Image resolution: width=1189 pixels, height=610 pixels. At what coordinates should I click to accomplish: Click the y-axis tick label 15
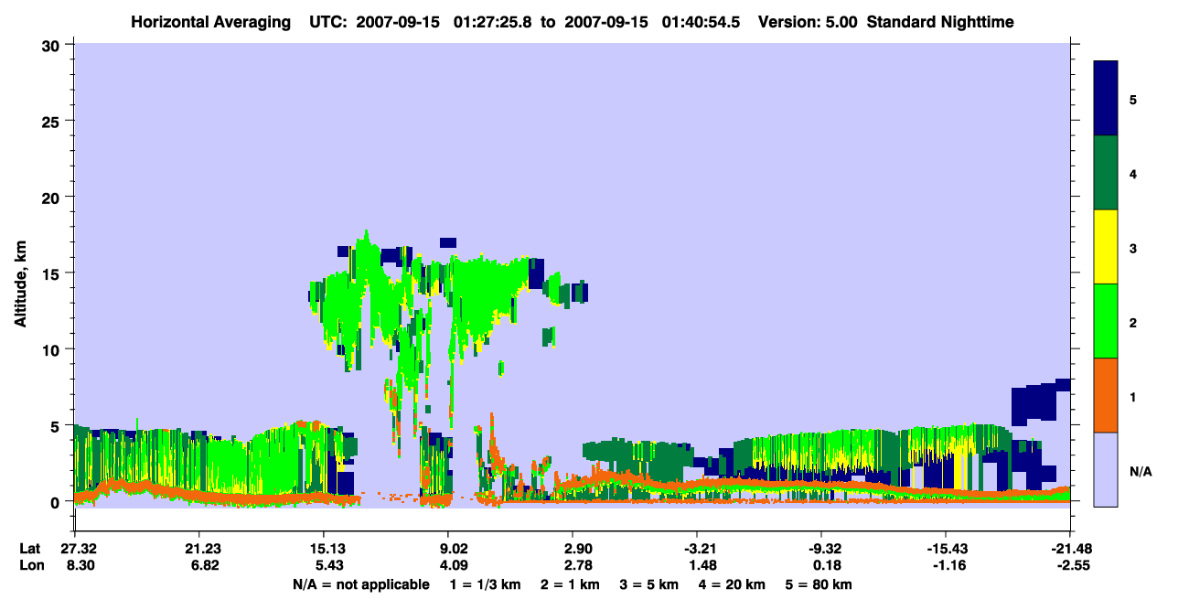click(x=51, y=273)
